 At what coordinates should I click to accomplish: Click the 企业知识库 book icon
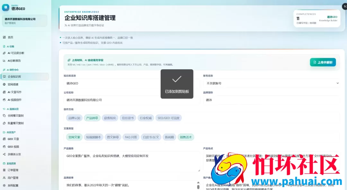point(4,77)
